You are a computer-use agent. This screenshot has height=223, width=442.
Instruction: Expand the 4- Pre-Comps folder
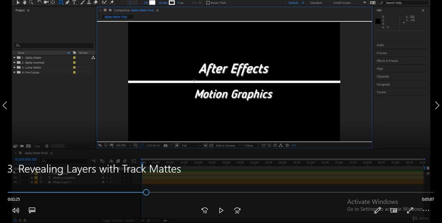tap(15, 72)
